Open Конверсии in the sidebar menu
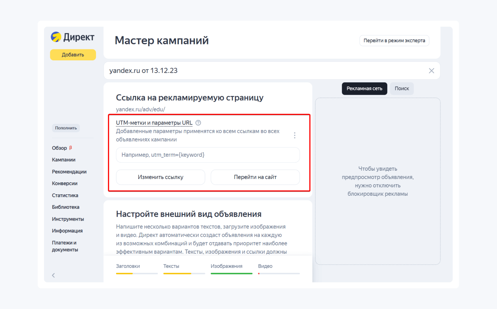The width and height of the screenshot is (497, 309). pos(65,183)
